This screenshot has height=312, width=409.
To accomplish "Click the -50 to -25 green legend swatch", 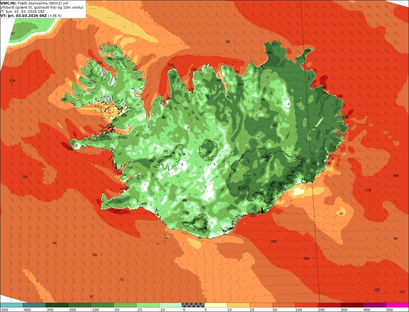I will pyautogui.click(x=125, y=305).
